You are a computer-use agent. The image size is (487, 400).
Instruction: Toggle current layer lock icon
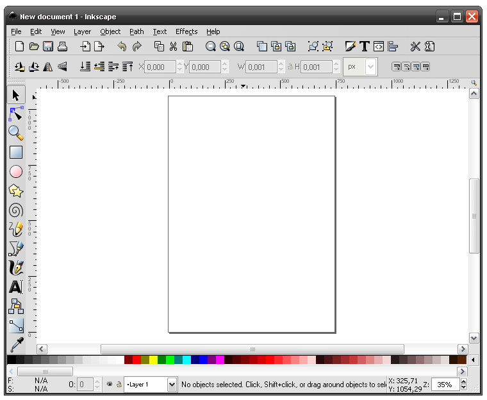(119, 385)
